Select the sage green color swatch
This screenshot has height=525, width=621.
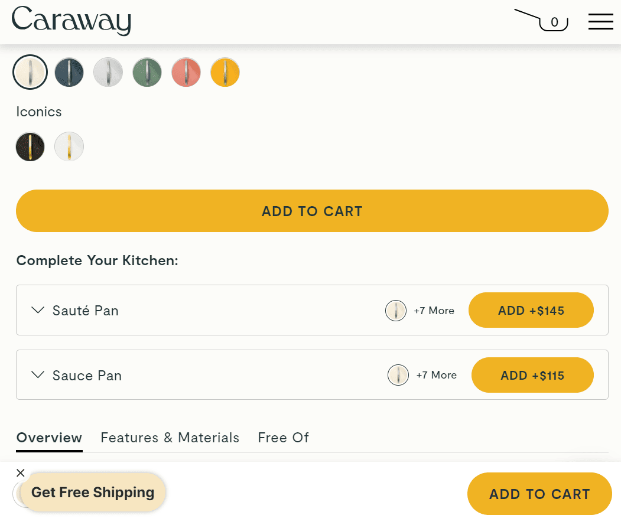click(147, 72)
